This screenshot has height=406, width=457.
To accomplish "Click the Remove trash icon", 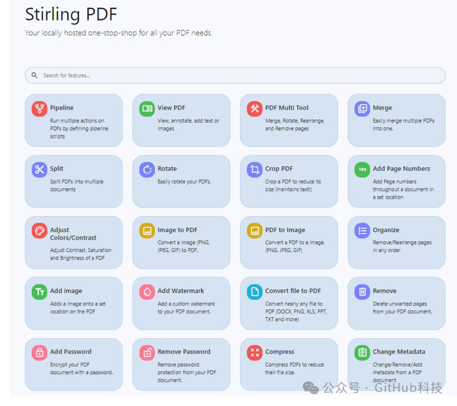I will point(362,292).
